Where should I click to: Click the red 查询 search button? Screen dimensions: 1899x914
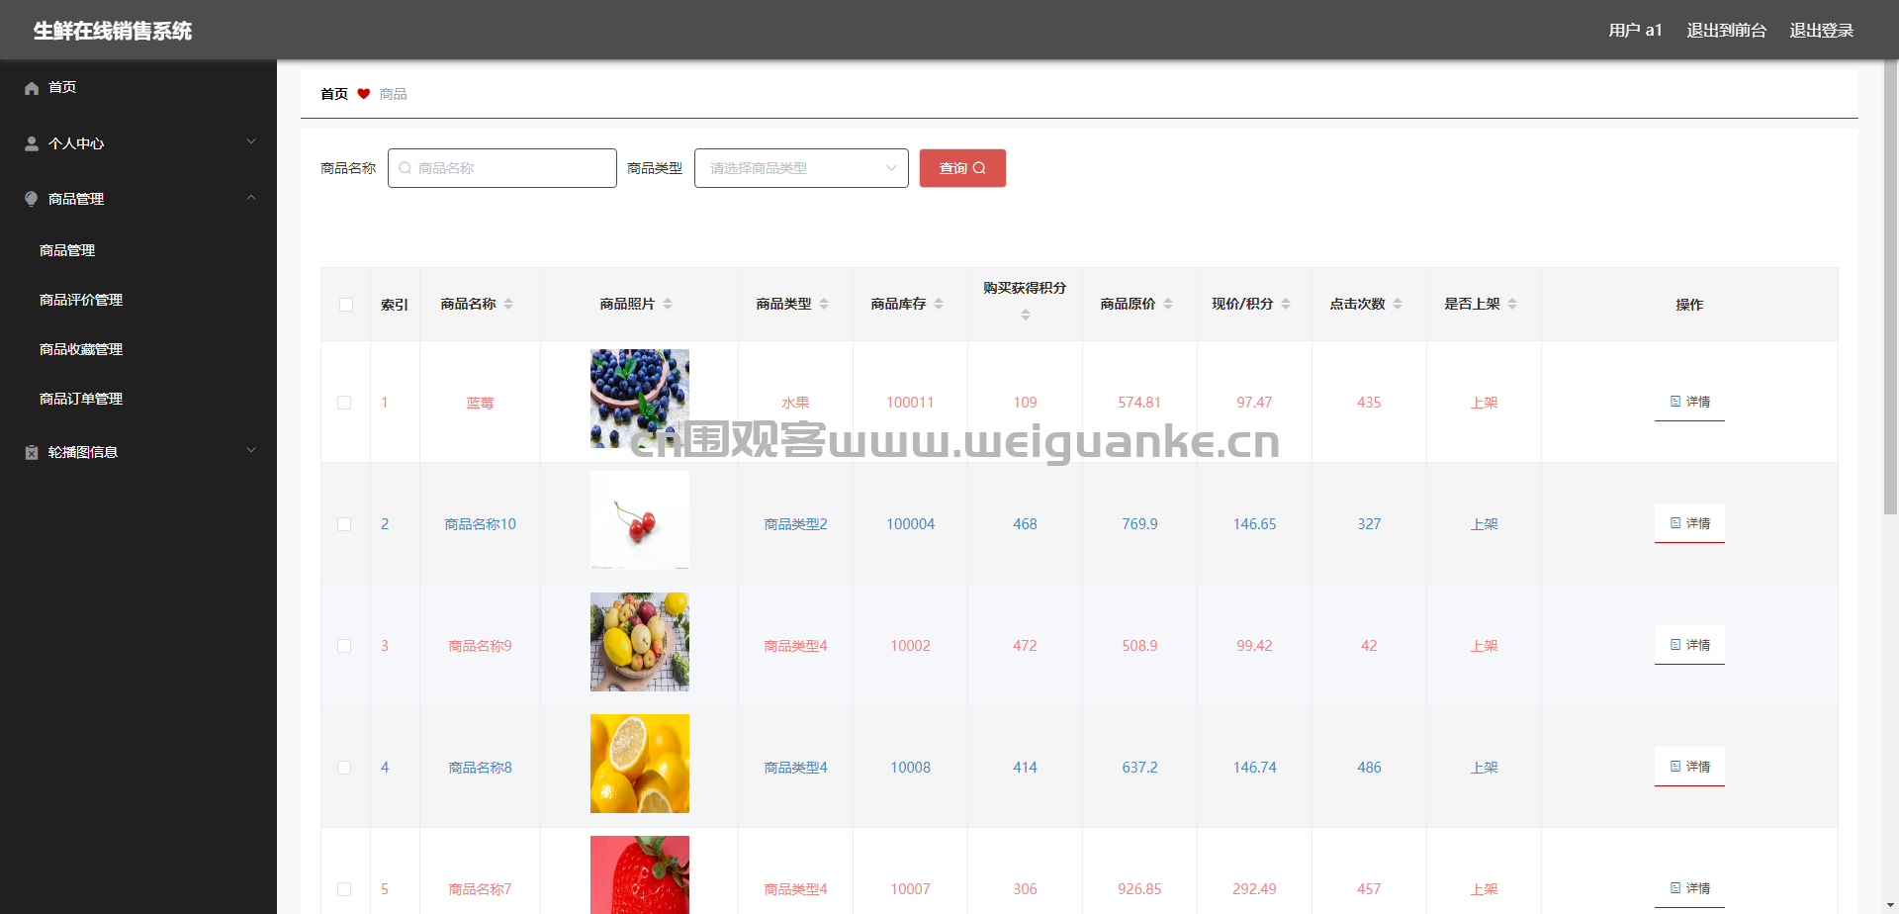tap(962, 168)
